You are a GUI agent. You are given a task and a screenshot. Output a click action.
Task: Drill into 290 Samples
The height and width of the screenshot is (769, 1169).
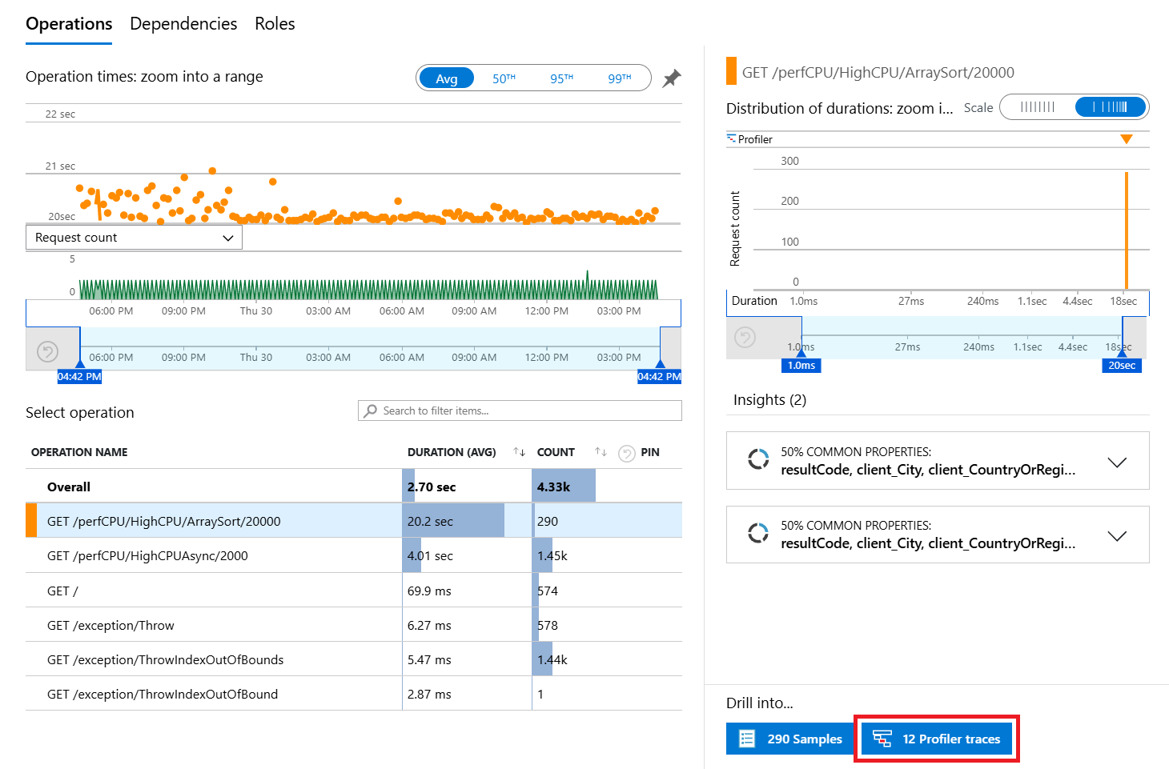(x=790, y=739)
